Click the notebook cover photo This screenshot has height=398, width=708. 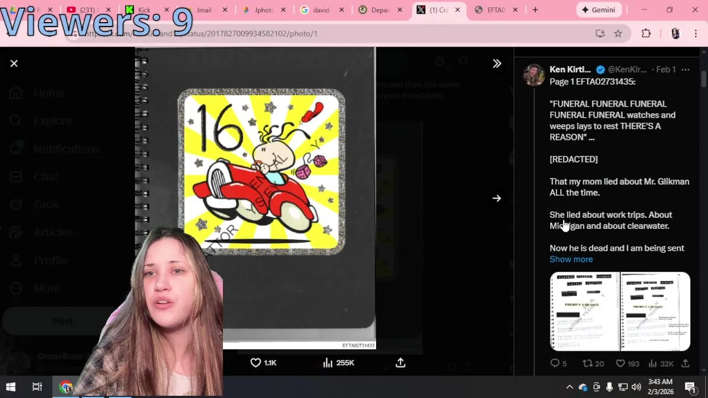coord(255,198)
